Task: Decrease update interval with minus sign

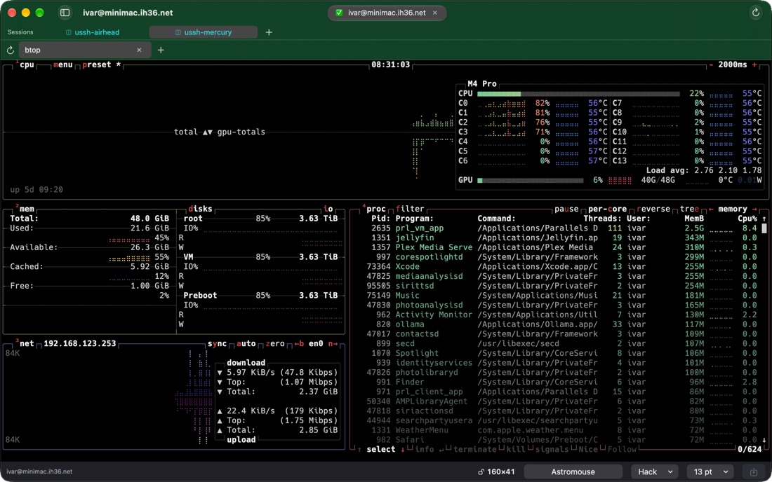Action: pos(711,65)
